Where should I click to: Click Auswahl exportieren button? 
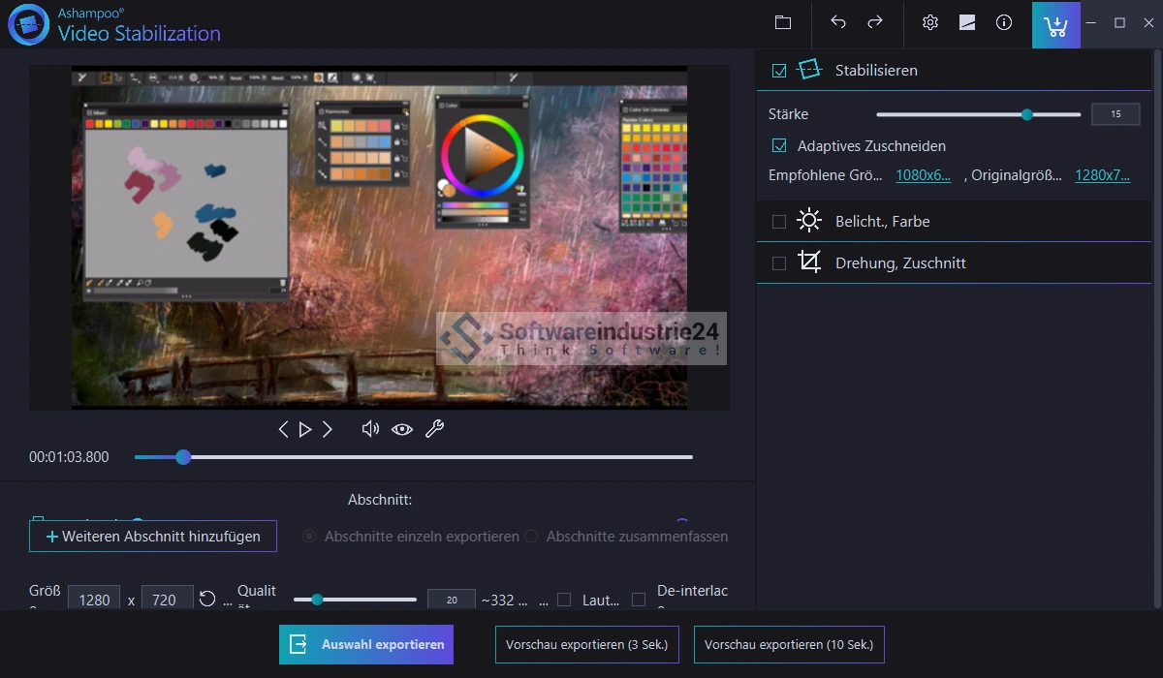tap(366, 644)
